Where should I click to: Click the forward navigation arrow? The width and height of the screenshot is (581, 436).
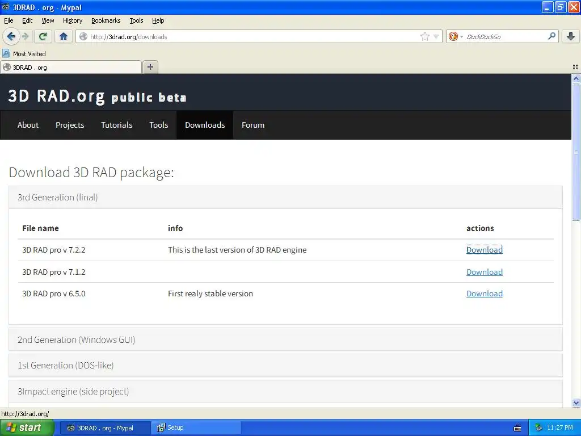[x=26, y=36]
